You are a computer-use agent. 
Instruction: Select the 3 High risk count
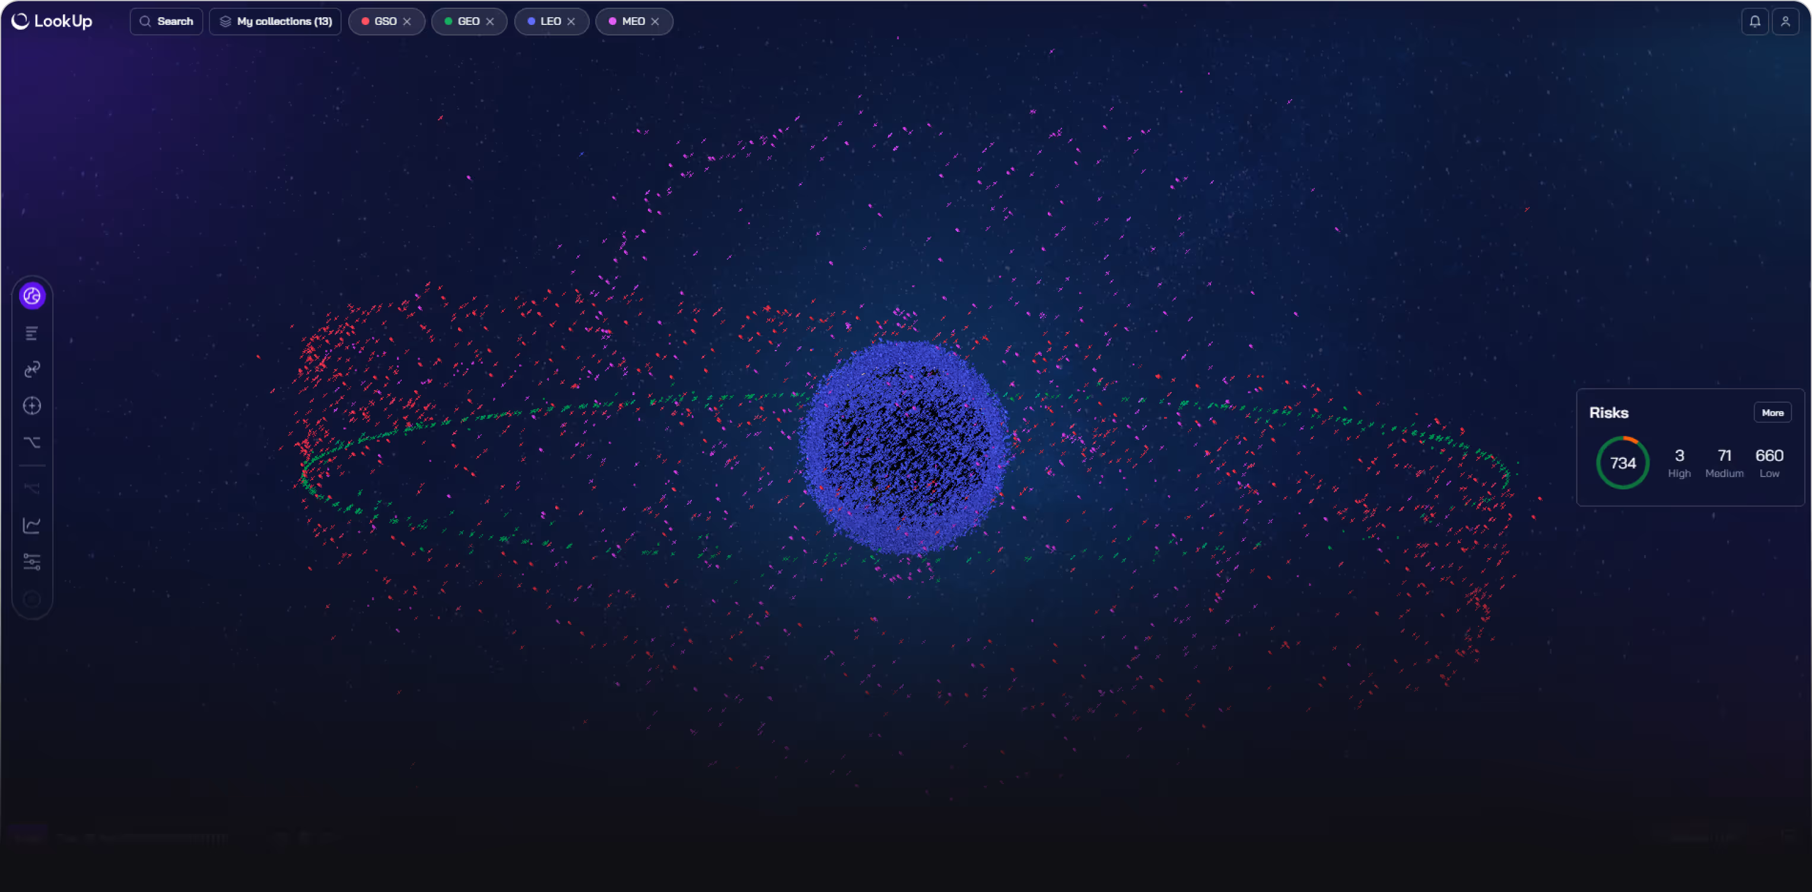[x=1679, y=463]
